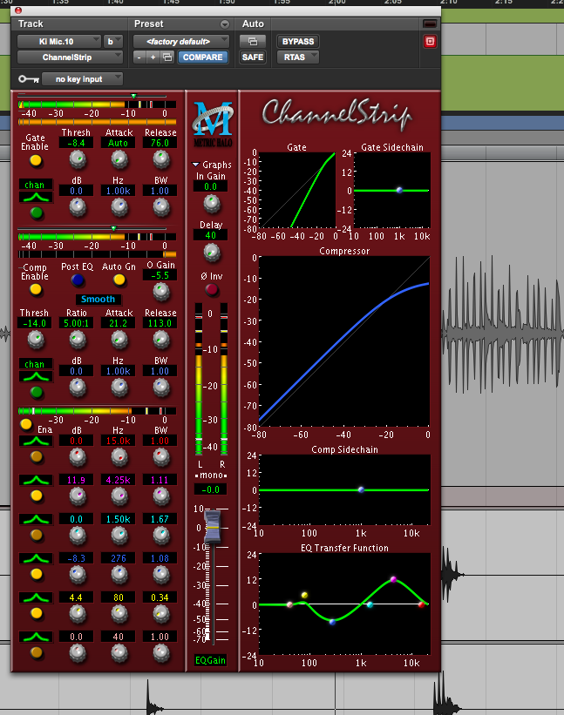Toggle gate sidechain filter enable green button
The width and height of the screenshot is (564, 715).
pyautogui.click(x=37, y=212)
